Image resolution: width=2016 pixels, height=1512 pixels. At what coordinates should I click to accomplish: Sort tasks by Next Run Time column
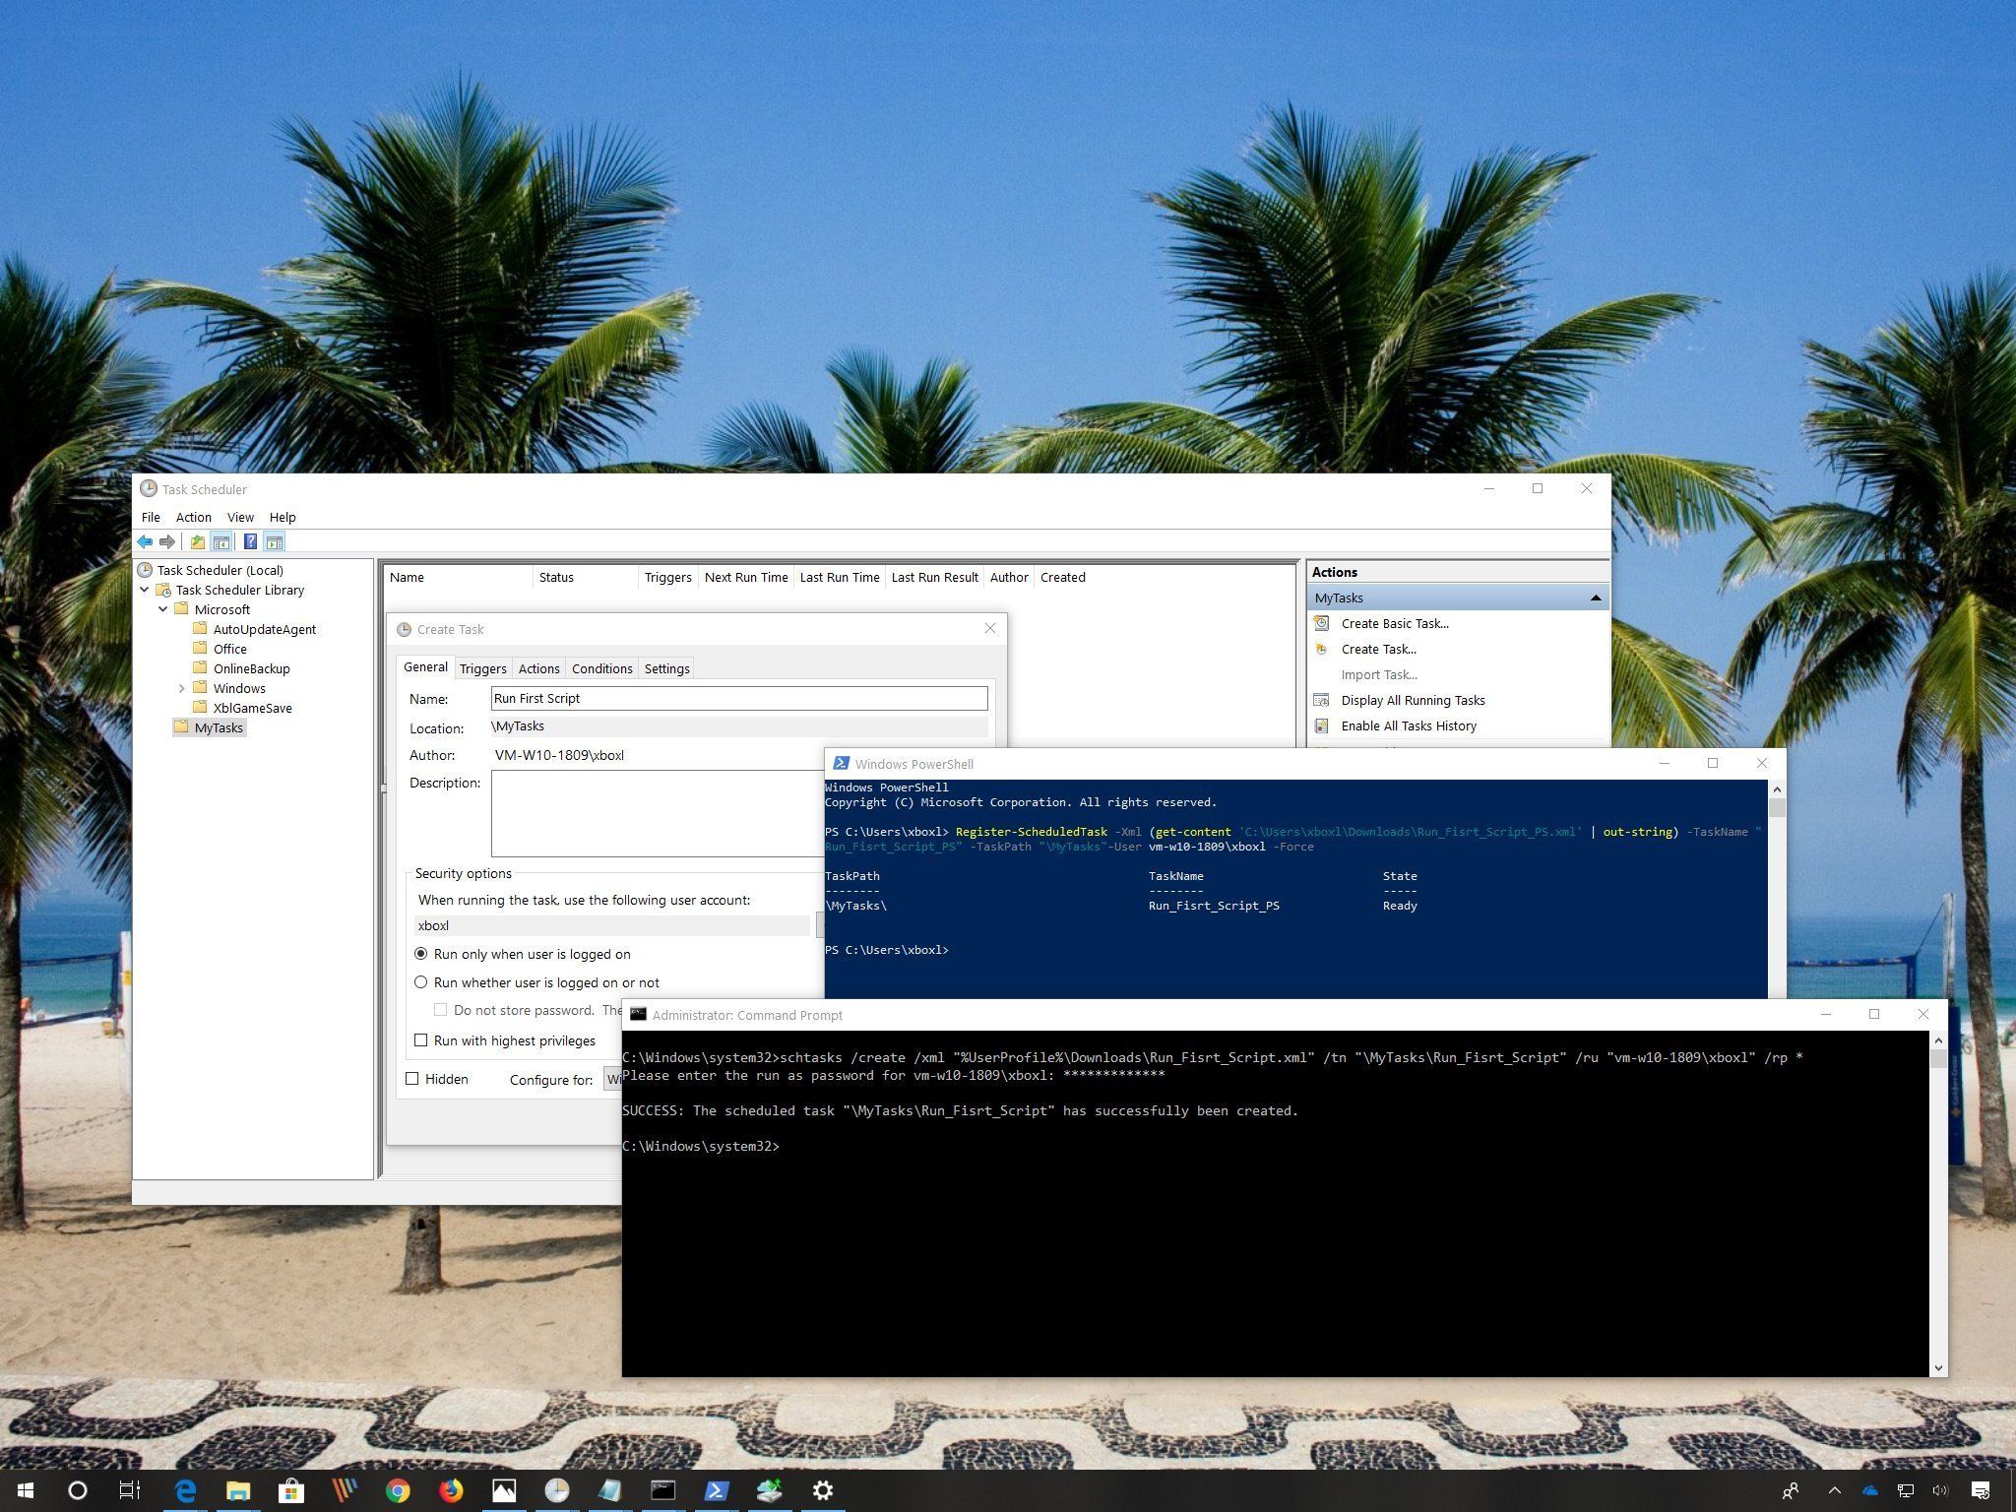tap(746, 577)
